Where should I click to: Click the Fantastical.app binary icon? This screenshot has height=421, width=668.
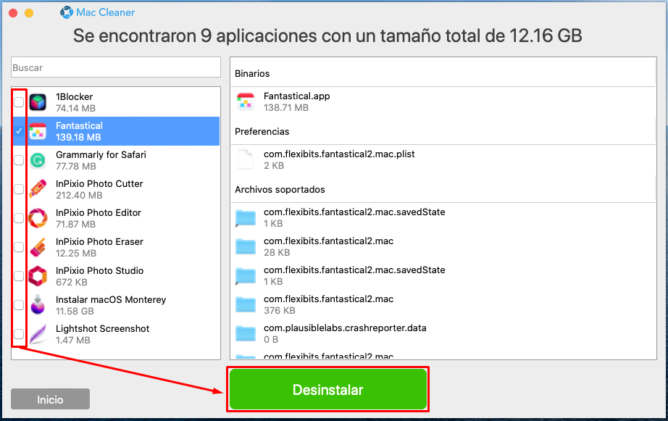pyautogui.click(x=246, y=102)
